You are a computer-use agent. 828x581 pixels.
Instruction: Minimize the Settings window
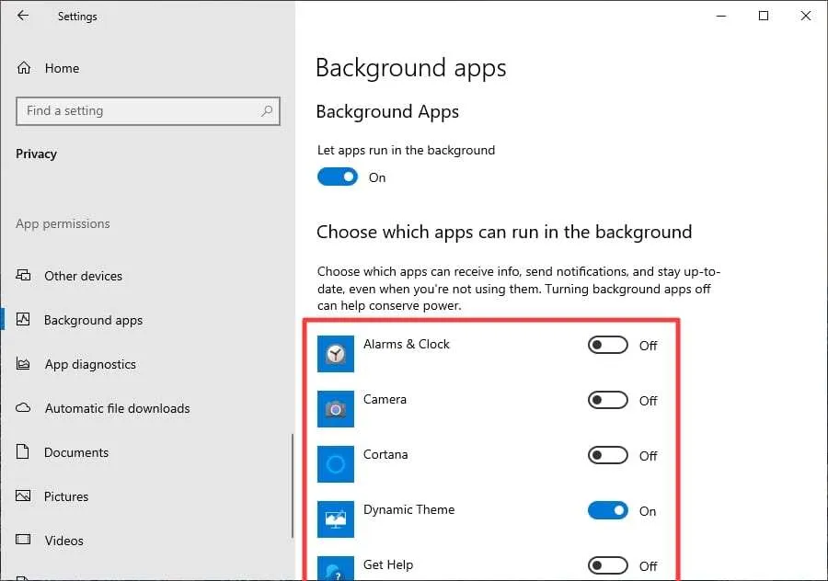pos(720,16)
